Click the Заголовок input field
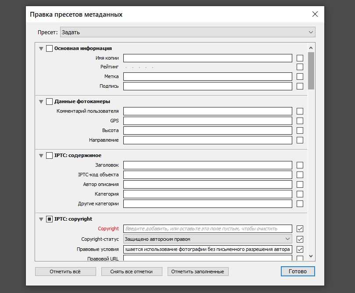The width and height of the screenshot is (355, 293). click(208, 165)
